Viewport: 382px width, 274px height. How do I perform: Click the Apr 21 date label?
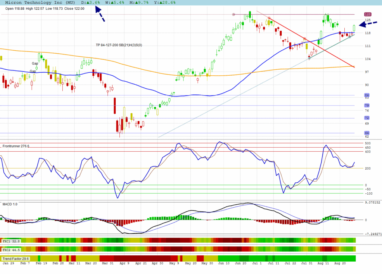pyautogui.click(x=141, y=263)
